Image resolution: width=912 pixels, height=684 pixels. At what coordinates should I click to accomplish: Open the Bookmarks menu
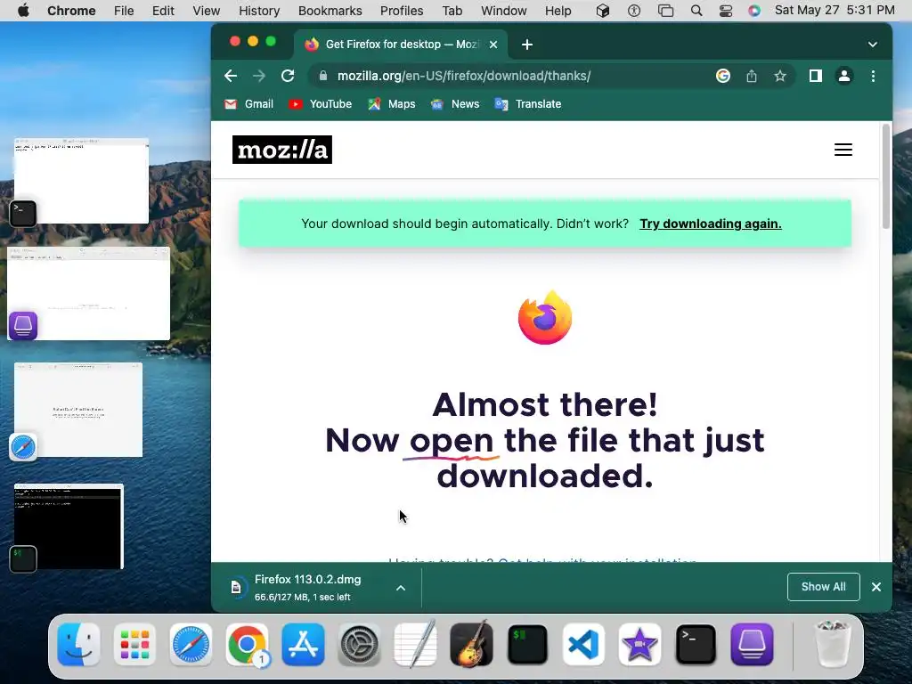330,11
